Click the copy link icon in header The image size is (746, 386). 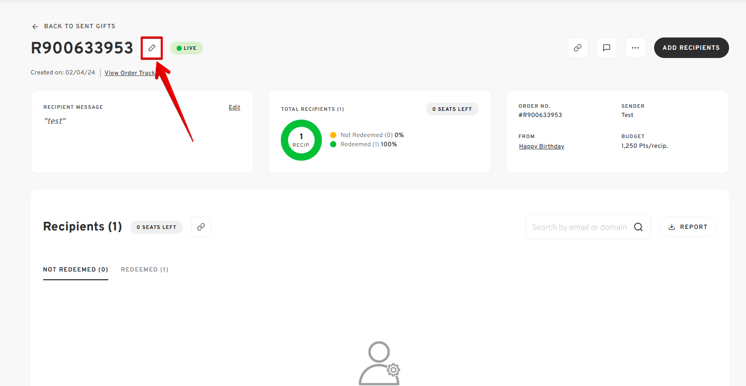point(578,48)
